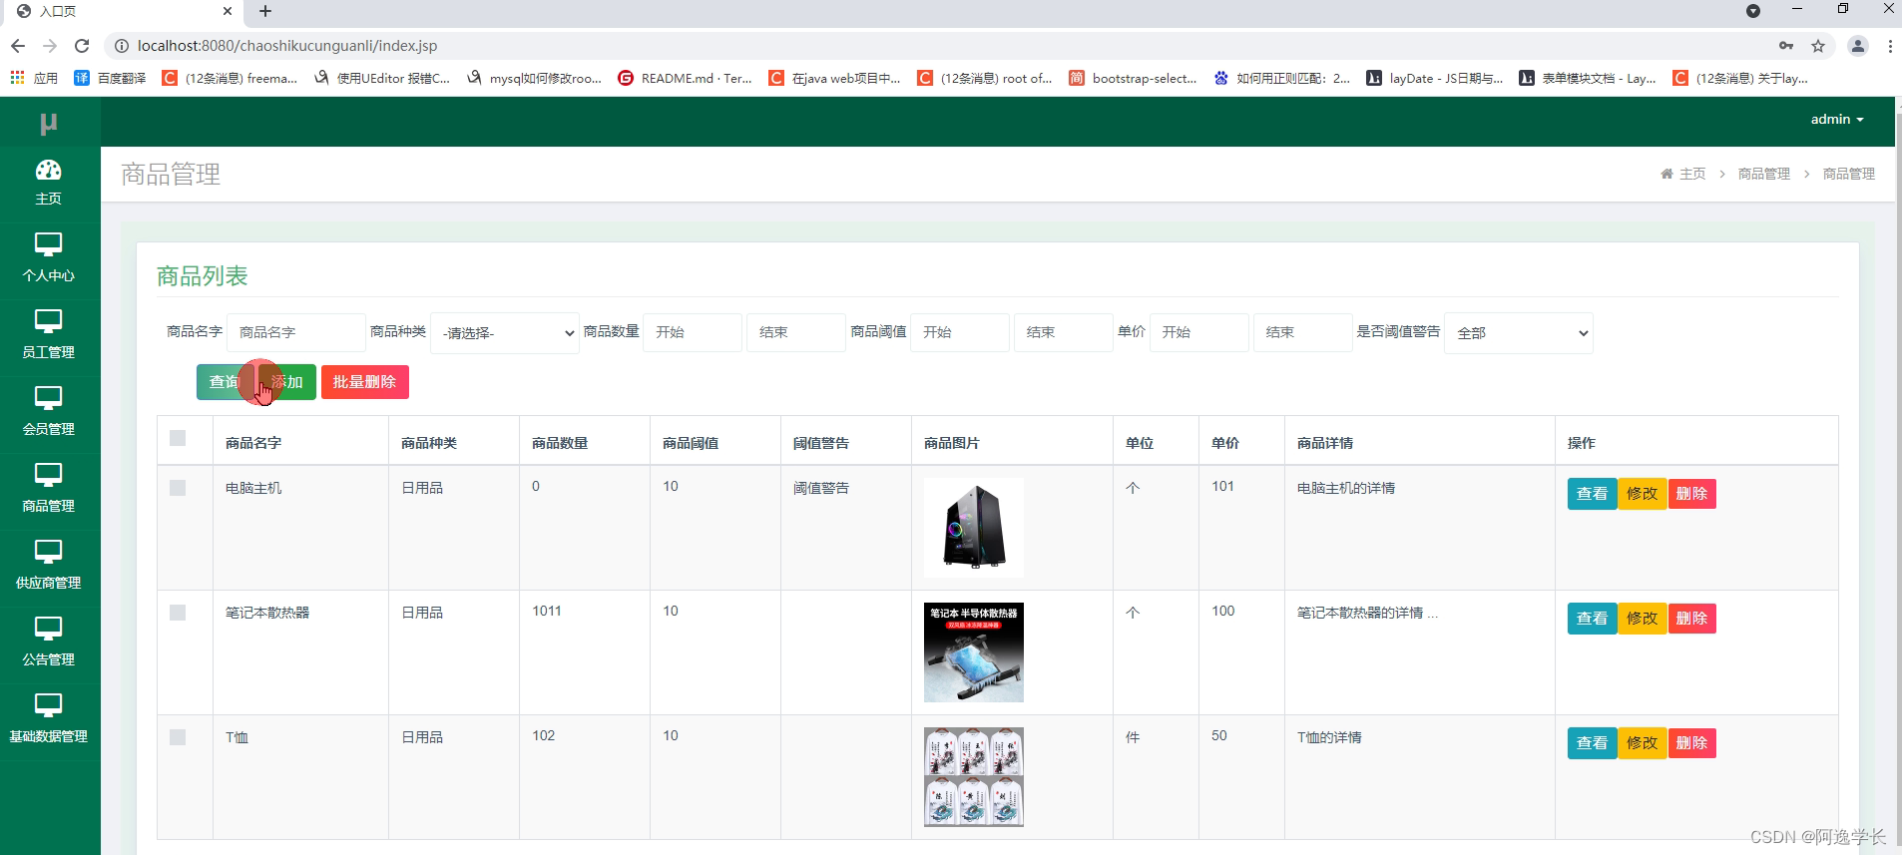Click 修改 for T恤 row

(1642, 743)
